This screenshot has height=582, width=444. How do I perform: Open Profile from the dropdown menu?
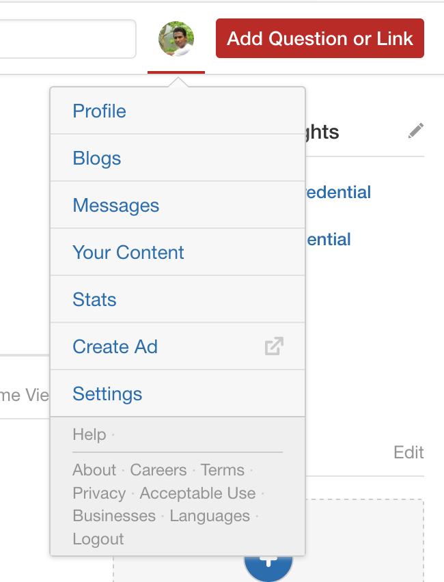coord(178,111)
